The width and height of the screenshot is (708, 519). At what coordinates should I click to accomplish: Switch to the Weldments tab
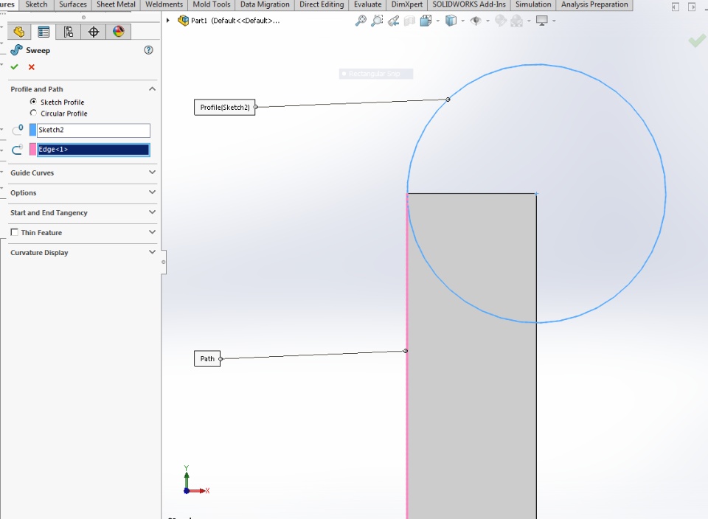[x=164, y=4]
